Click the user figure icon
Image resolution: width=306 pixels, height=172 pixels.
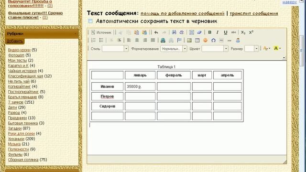click(238, 40)
